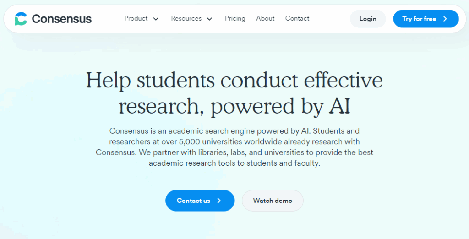Click the "research, powered by AI" headline line
This screenshot has width=469, height=239.
pyautogui.click(x=234, y=106)
